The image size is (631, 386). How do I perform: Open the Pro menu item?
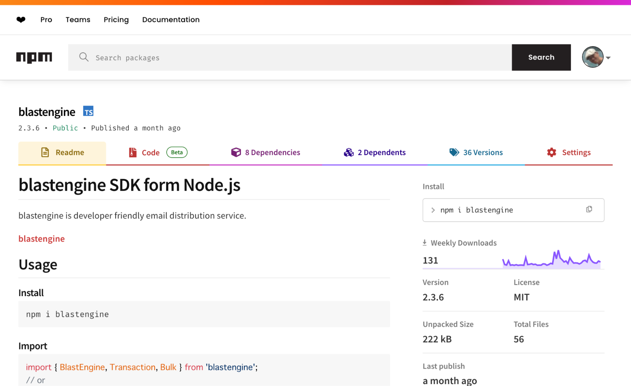(x=46, y=20)
